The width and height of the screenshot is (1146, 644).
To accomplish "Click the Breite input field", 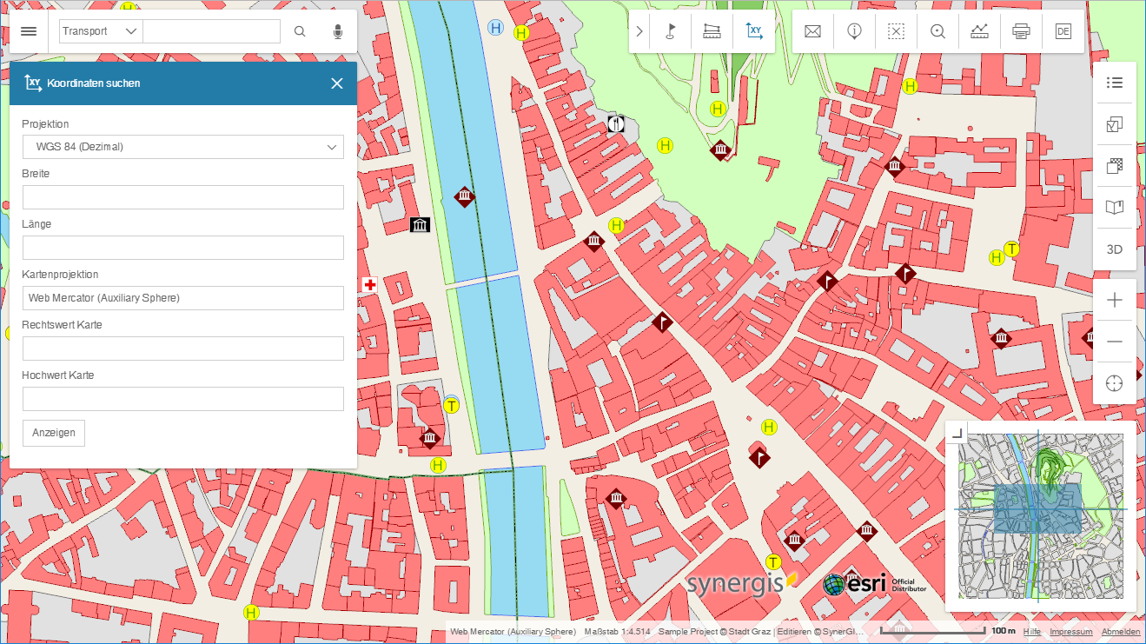I will pyautogui.click(x=182, y=197).
